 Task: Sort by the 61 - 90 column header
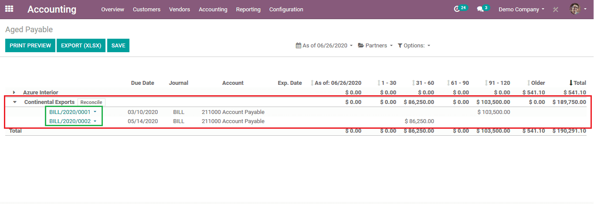pos(458,83)
